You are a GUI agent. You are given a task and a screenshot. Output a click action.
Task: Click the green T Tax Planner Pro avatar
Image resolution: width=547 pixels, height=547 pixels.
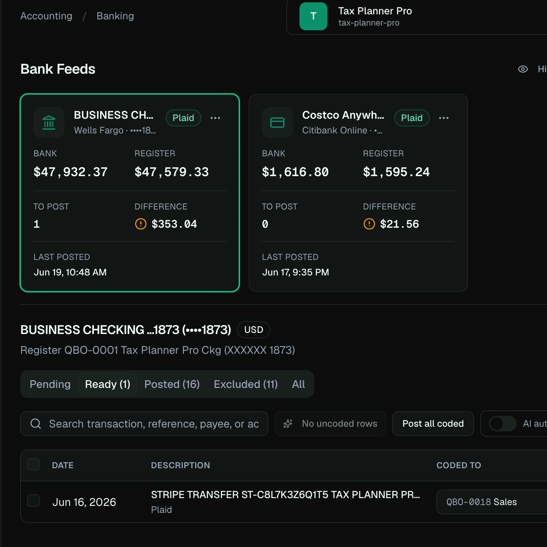pos(313,16)
